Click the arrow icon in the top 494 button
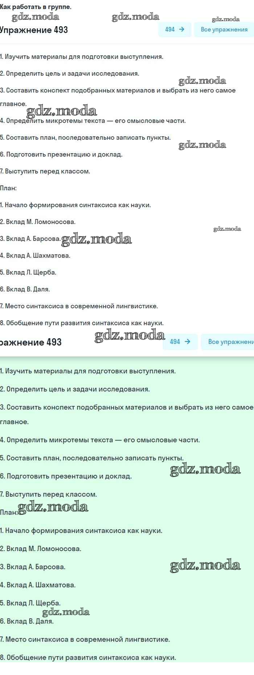 [182, 29]
